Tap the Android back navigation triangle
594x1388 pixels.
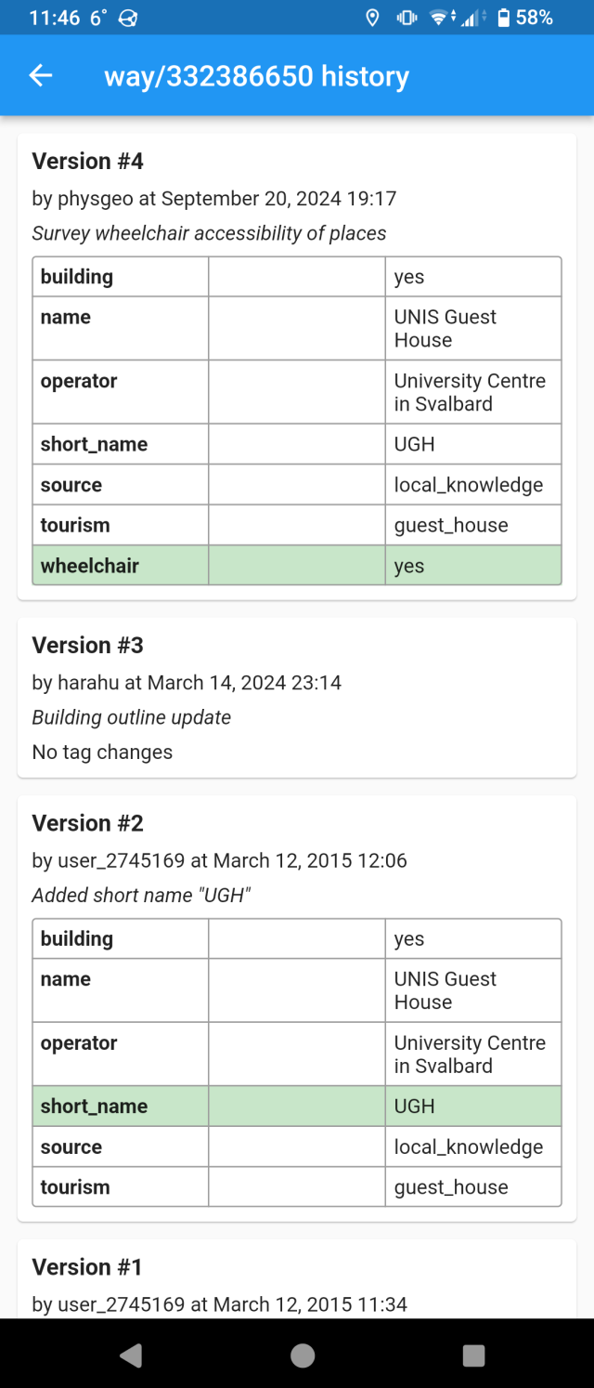[131, 1355]
